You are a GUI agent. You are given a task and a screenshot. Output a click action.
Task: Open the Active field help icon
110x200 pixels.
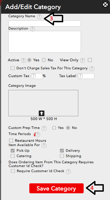tap(23, 60)
